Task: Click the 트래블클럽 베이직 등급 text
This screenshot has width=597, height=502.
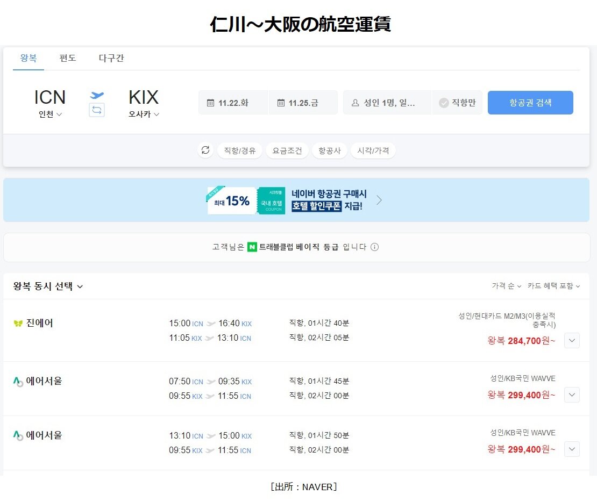Action: tap(298, 247)
